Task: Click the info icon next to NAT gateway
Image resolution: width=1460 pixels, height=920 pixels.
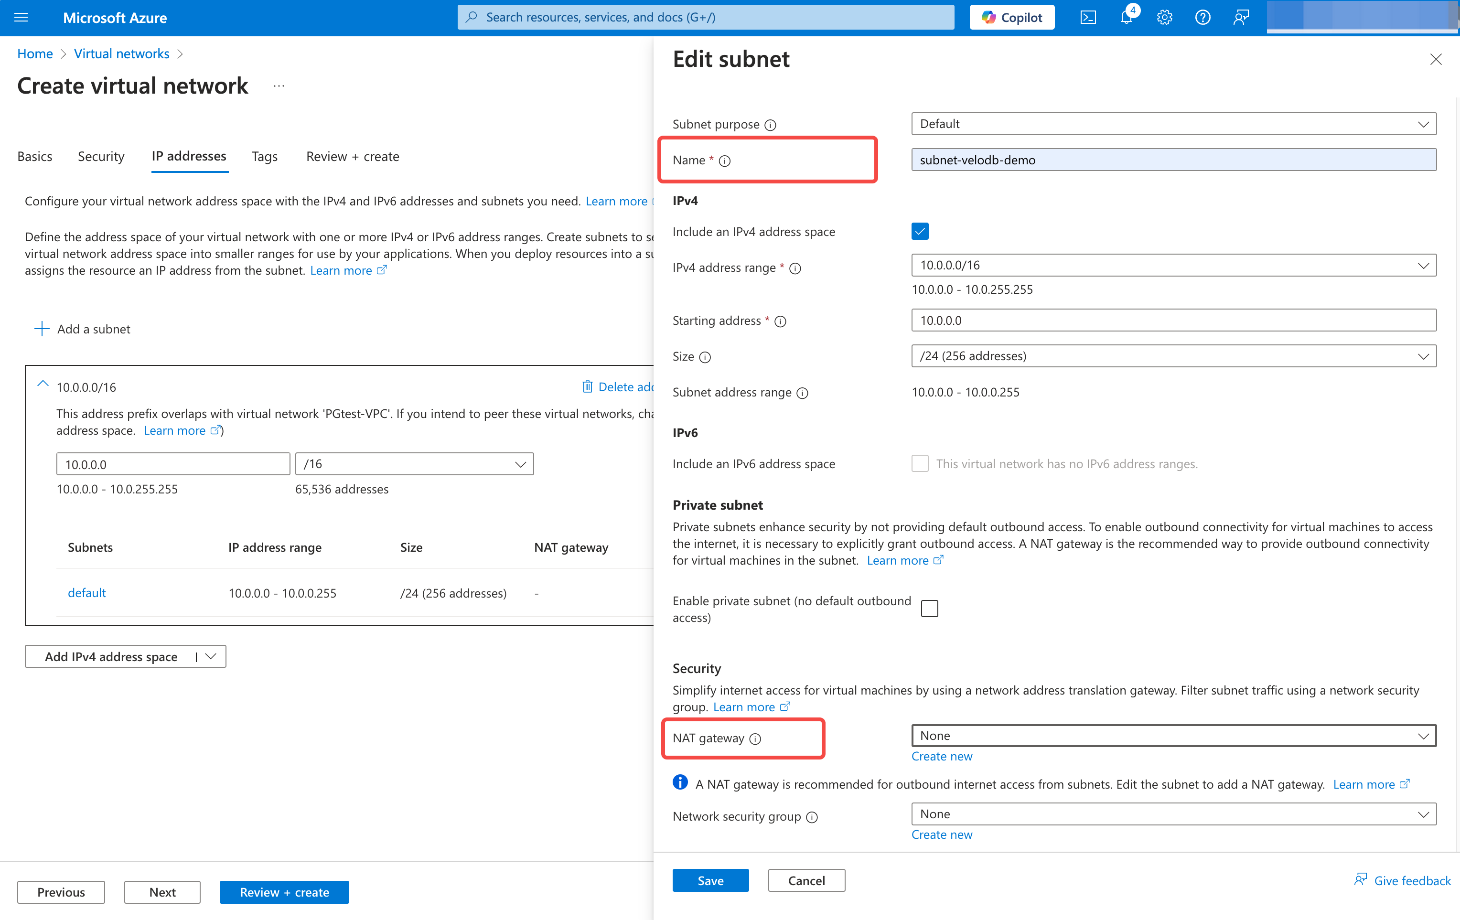Action: click(x=755, y=739)
